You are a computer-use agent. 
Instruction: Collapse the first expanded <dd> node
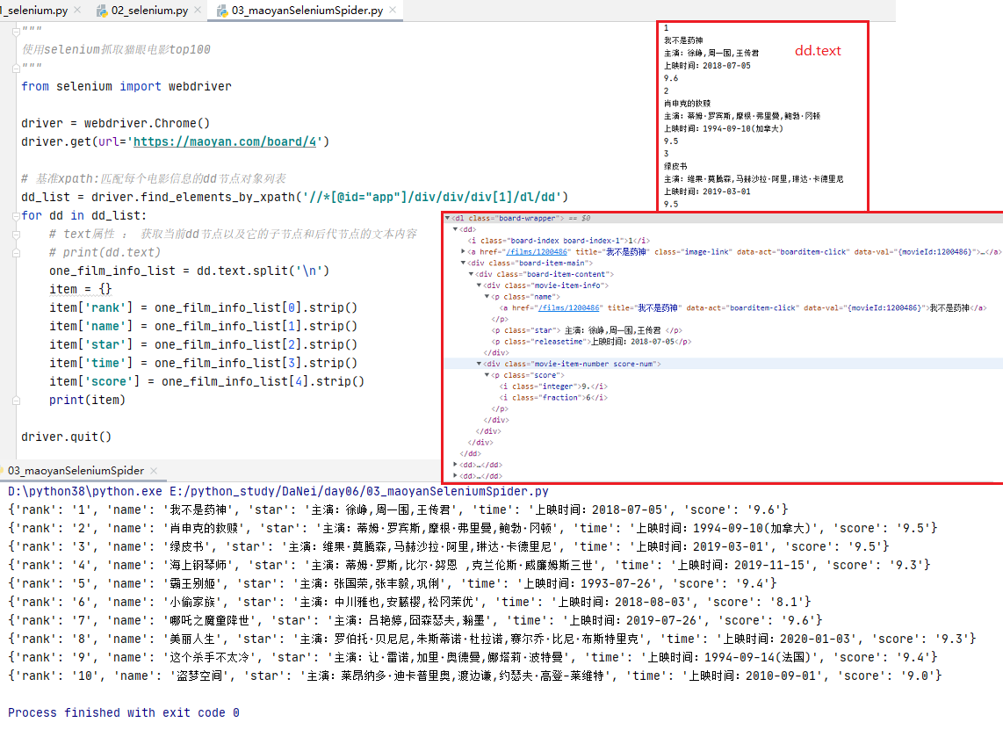tap(456, 229)
